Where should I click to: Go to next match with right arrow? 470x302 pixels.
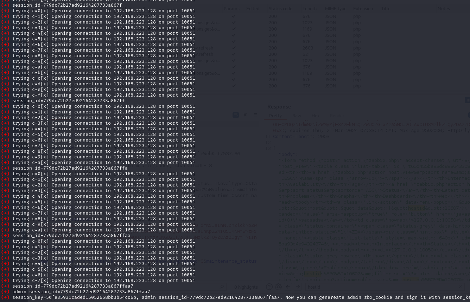pyautogui.click(x=298, y=287)
